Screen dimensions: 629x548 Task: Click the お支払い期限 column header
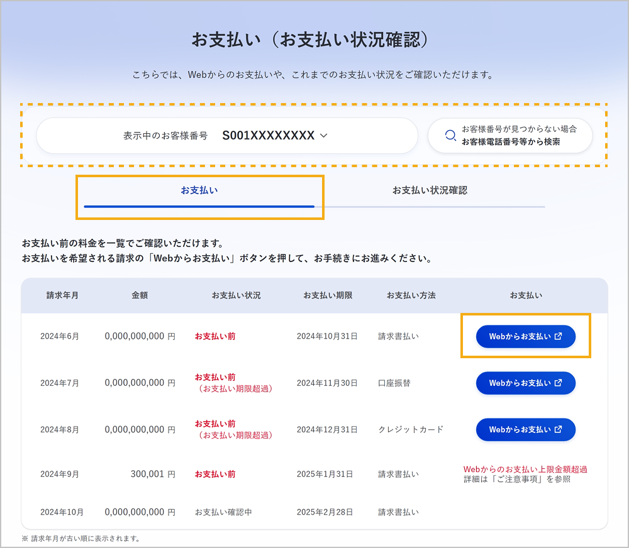pyautogui.click(x=328, y=295)
